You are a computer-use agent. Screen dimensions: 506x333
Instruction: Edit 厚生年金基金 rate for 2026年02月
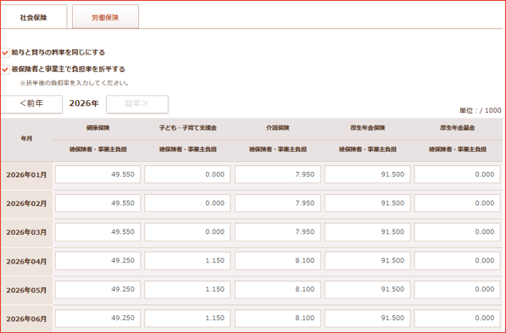458,203
